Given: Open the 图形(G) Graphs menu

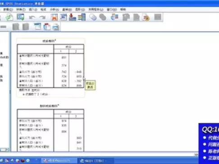Looking at the screenshot, I should (x=80, y=9).
